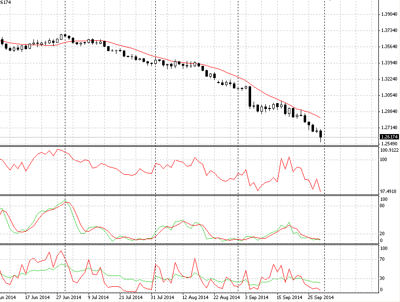Click the 21 Jul 2014 date label

coord(131,298)
